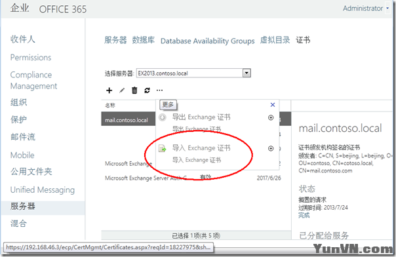
Task: Click the circle arrow beside 导出 Exchange 证书
Action: pyautogui.click(x=271, y=117)
